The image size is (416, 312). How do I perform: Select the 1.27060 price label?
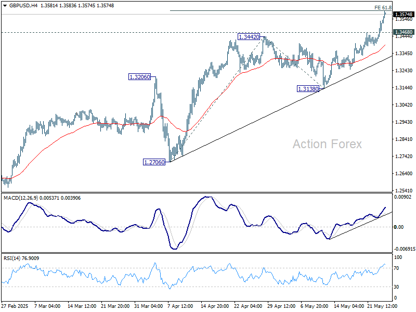(x=154, y=162)
